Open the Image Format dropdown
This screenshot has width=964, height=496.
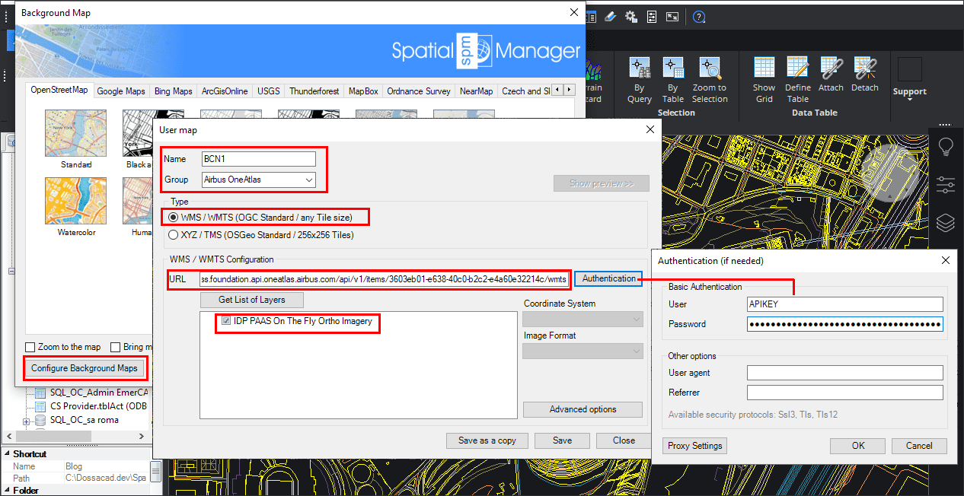pos(583,351)
